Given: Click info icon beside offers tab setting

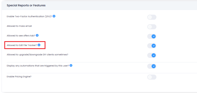Looking at the screenshot, I should point(37,35).
